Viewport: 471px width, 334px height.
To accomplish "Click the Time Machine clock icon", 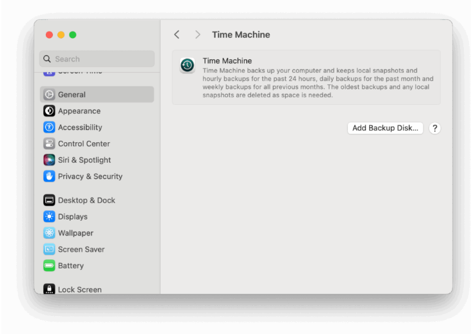I will coord(187,65).
